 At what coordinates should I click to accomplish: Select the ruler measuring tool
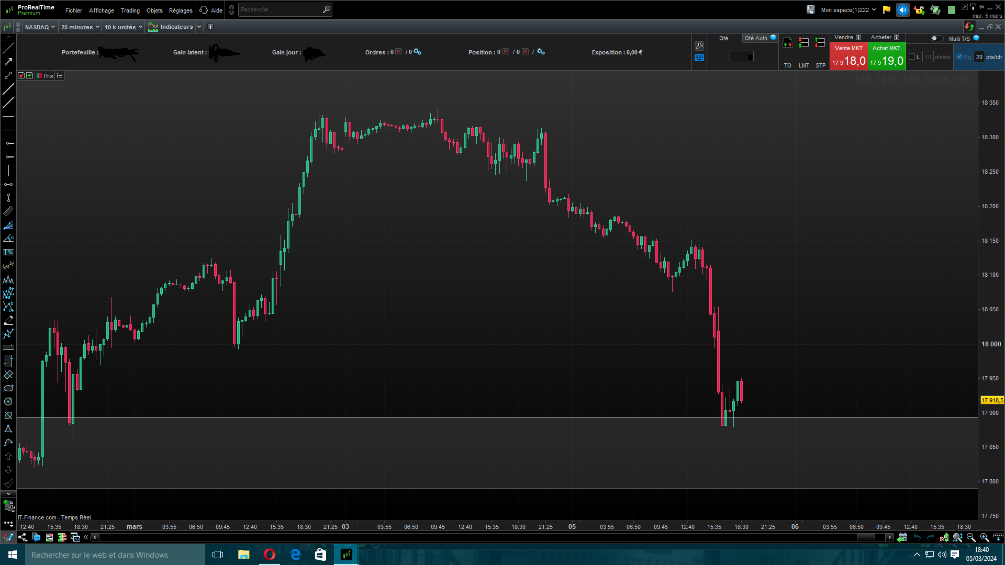pyautogui.click(x=8, y=211)
